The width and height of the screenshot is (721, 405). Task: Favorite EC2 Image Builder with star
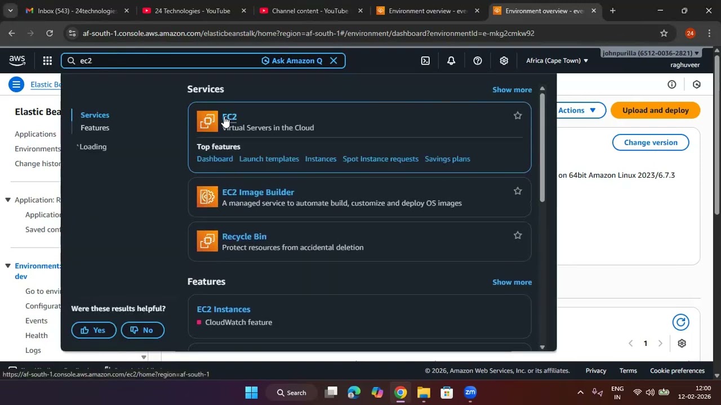518,191
